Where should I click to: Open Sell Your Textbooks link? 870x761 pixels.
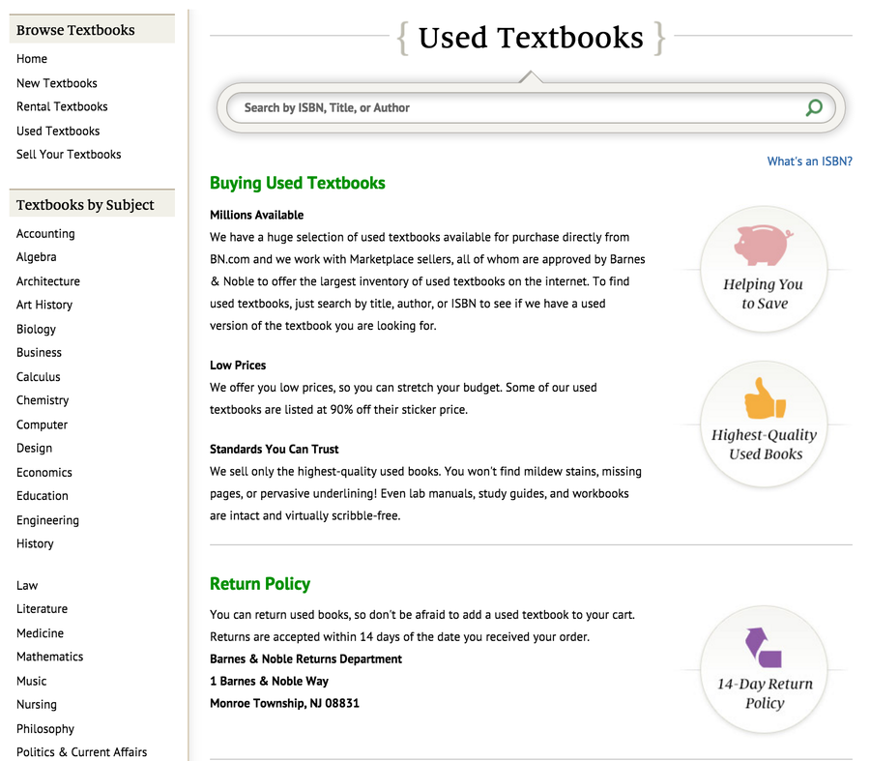point(69,155)
